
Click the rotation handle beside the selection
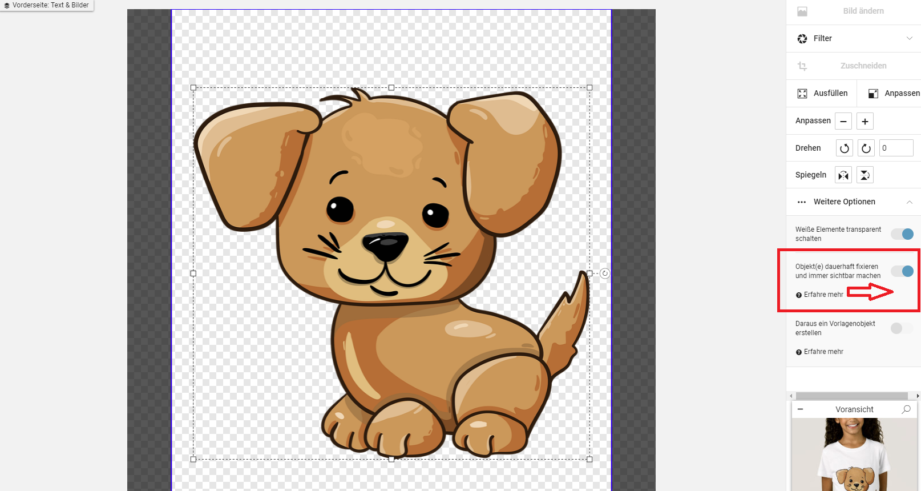point(605,273)
